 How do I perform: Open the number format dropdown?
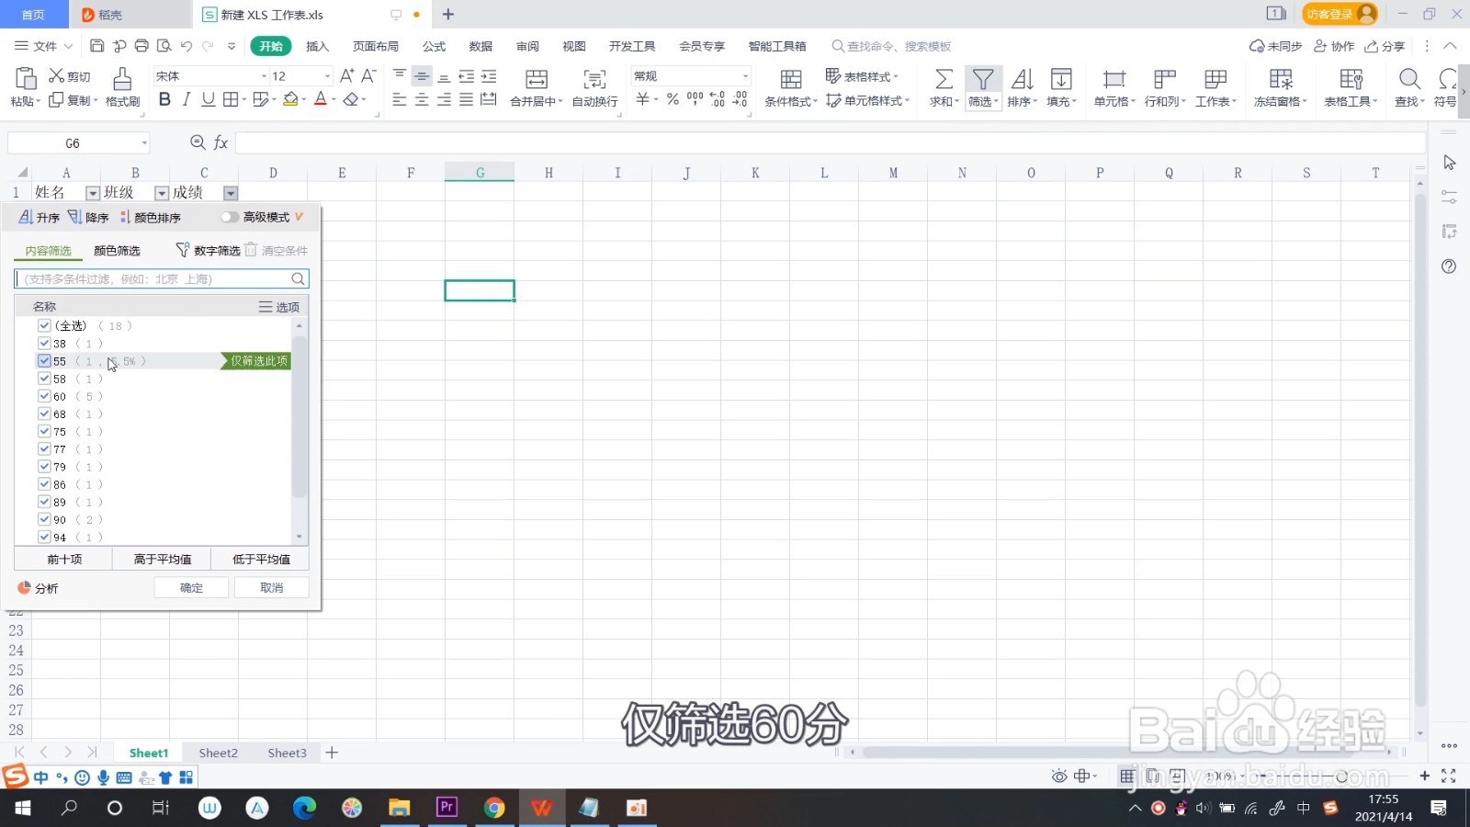[x=745, y=76]
